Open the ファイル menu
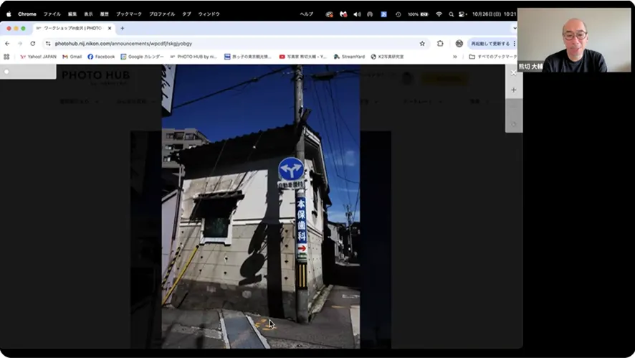 [x=52, y=14]
